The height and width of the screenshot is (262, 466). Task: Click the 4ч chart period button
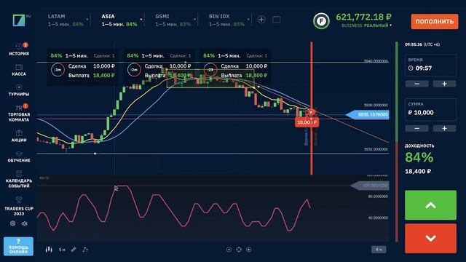(379, 250)
